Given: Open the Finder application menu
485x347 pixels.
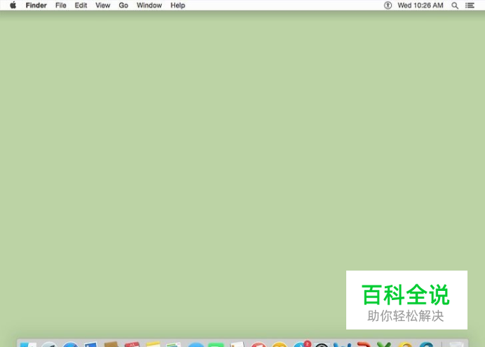Looking at the screenshot, I should [36, 6].
